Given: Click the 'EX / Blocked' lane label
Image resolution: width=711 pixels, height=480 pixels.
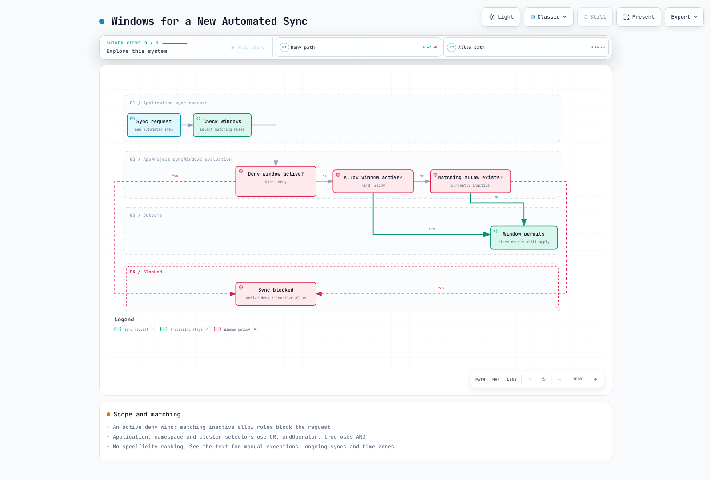Looking at the screenshot, I should click(146, 272).
